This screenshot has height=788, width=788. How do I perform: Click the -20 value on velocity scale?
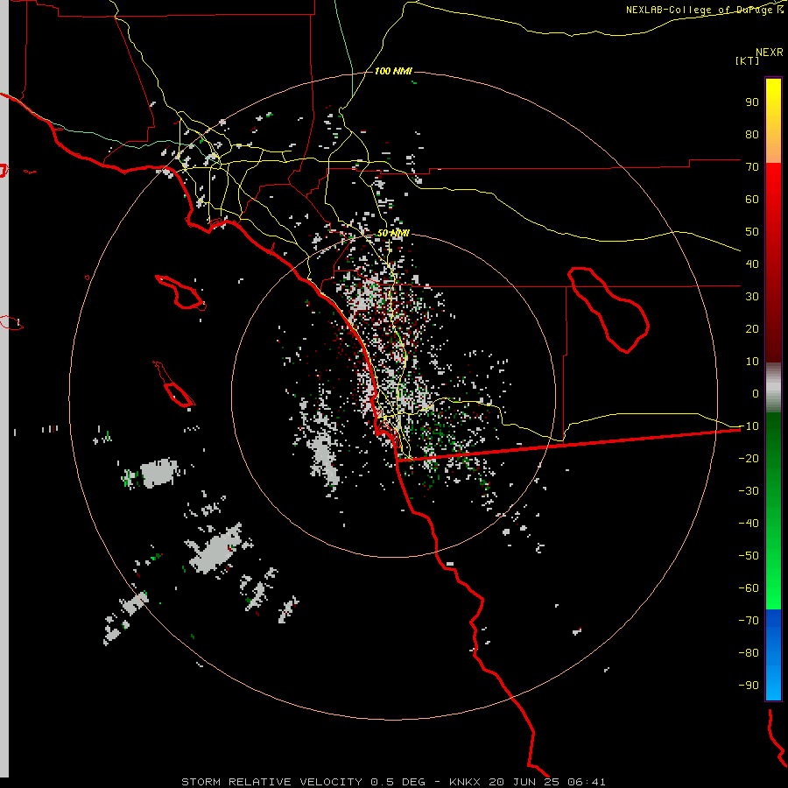point(749,459)
